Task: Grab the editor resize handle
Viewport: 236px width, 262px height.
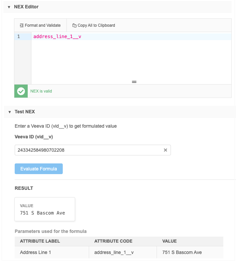Action: [134, 82]
